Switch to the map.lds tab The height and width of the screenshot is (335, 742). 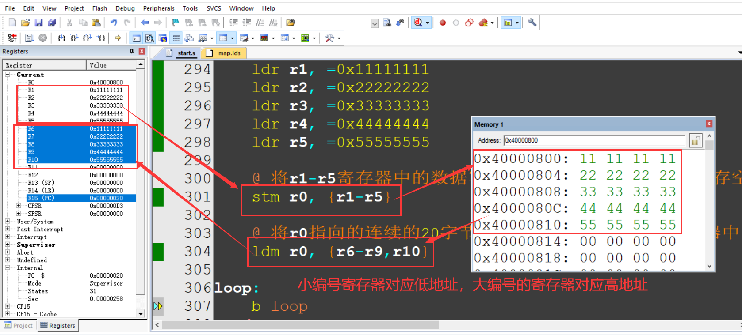pyautogui.click(x=224, y=53)
